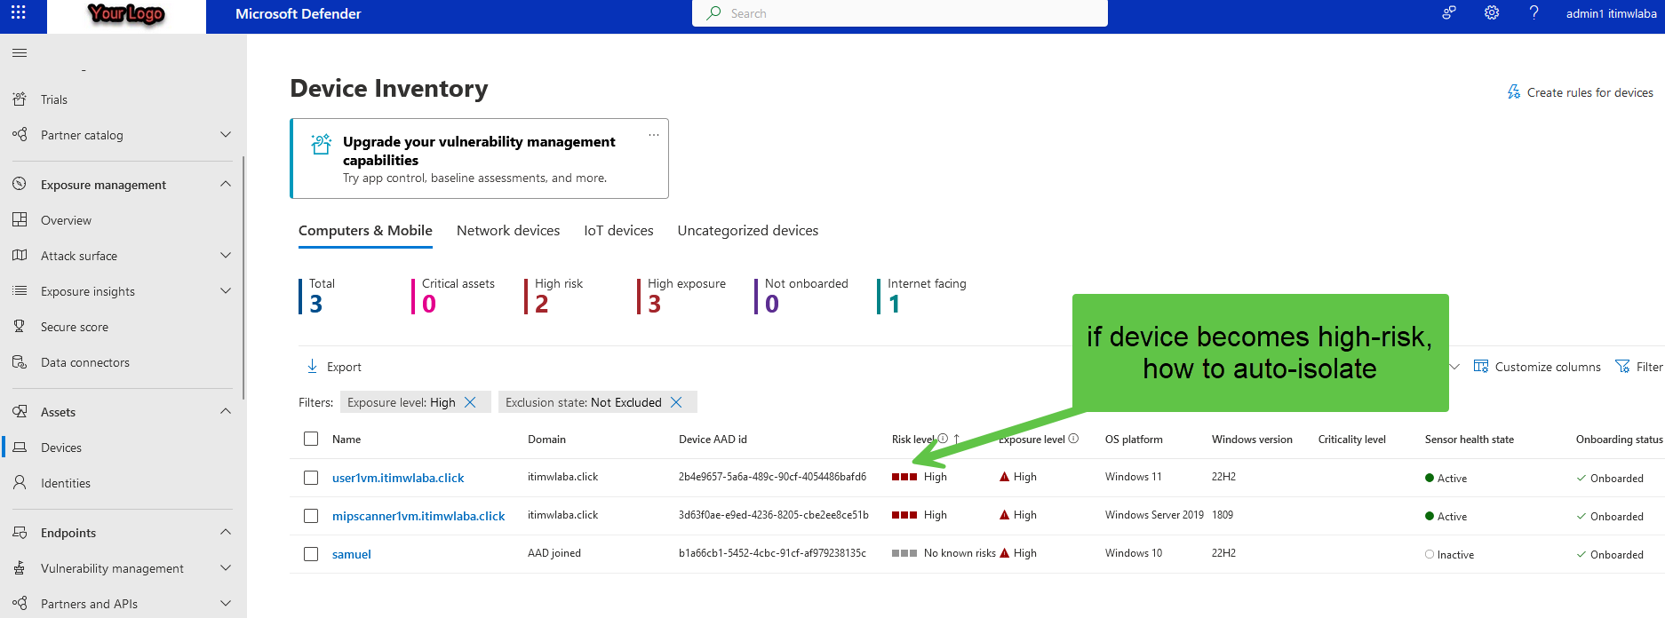Expand the Exposure insights chevron
Screen dimensions: 1665x618
tap(226, 291)
